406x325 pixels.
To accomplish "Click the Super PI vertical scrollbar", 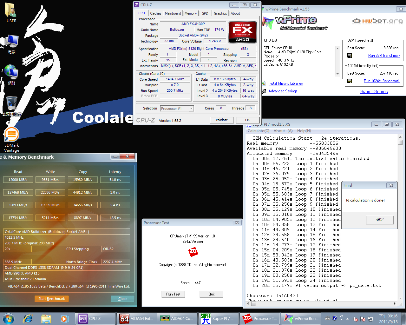I will (x=400, y=218).
